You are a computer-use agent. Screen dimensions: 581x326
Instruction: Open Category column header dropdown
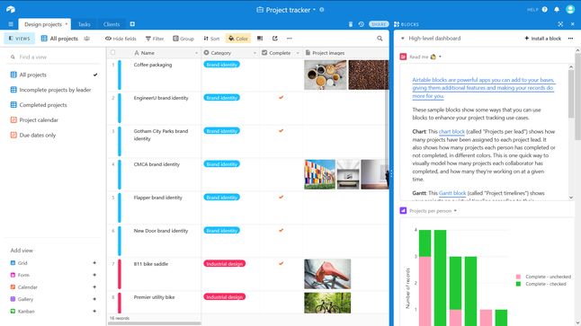(255, 53)
